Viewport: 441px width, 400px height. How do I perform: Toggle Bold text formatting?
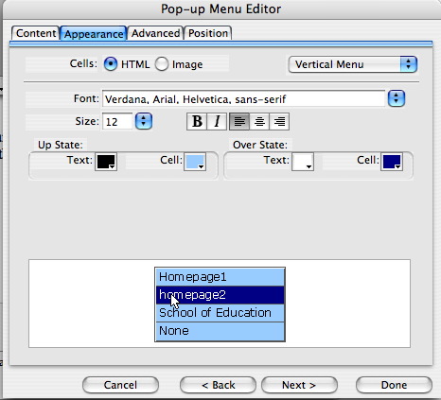(197, 121)
